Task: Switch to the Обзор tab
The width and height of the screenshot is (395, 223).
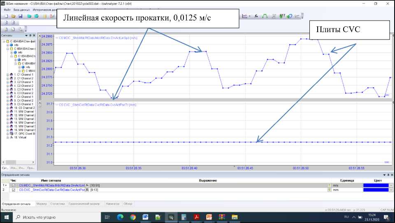Action: 128,204
